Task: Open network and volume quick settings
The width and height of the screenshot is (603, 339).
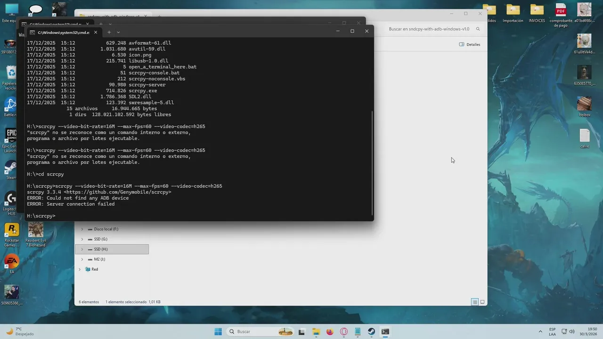Action: [x=568, y=331]
